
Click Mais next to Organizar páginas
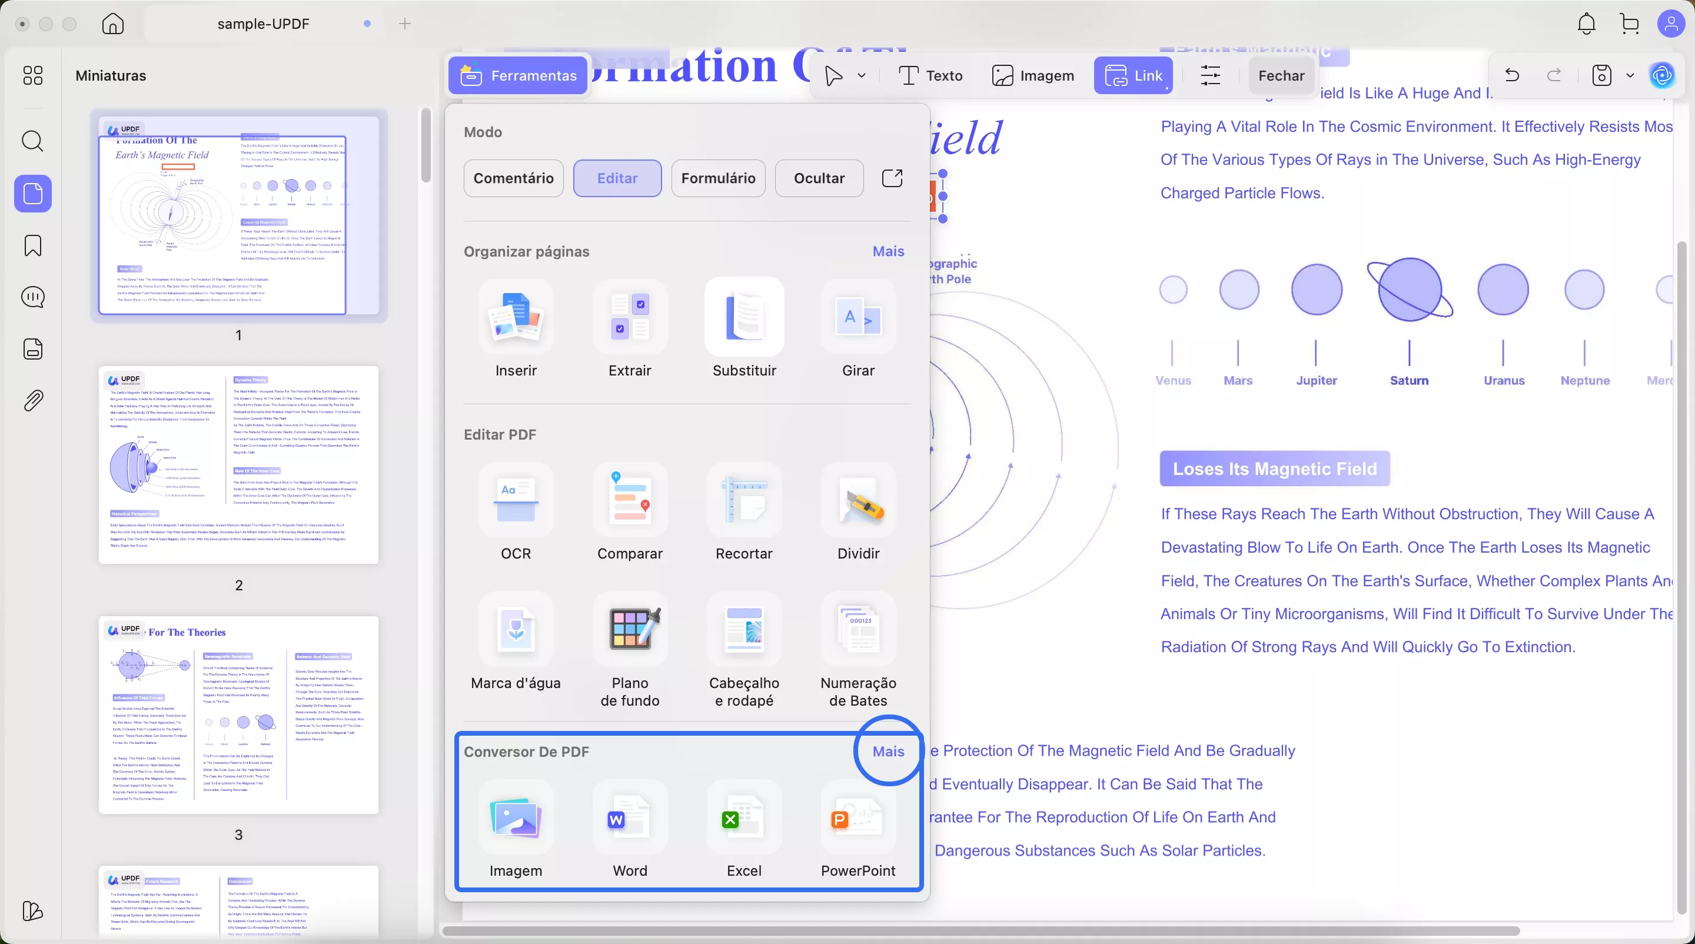point(888,251)
